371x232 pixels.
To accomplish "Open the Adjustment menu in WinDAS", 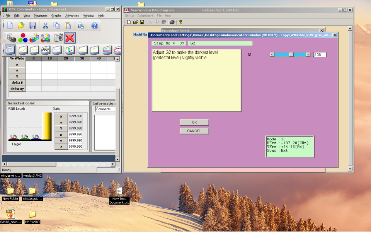I will click(x=145, y=16).
